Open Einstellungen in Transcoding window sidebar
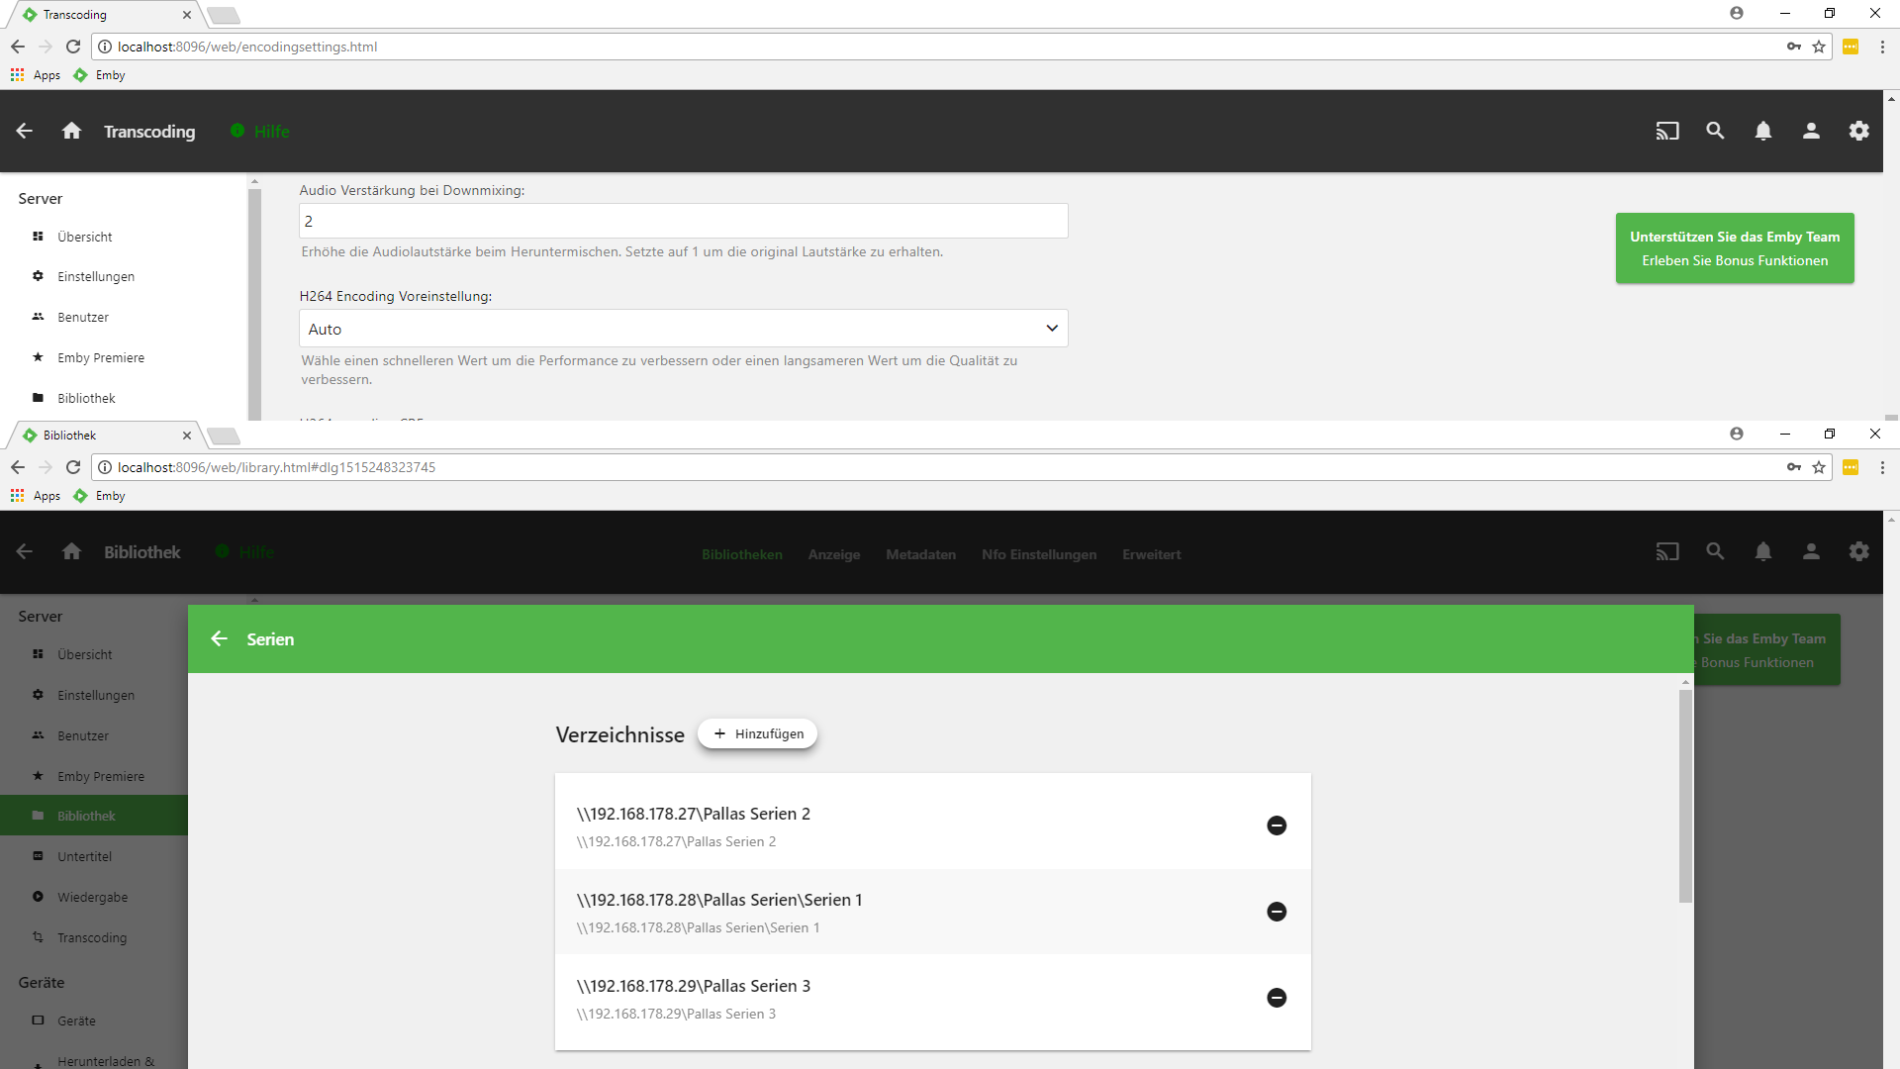The height and width of the screenshot is (1069, 1900). [x=96, y=276]
